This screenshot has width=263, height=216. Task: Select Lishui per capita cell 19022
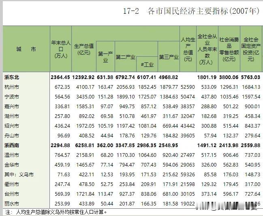tap(188, 203)
